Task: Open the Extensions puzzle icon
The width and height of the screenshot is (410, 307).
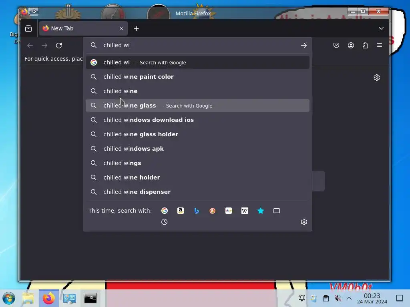Action: [365, 45]
